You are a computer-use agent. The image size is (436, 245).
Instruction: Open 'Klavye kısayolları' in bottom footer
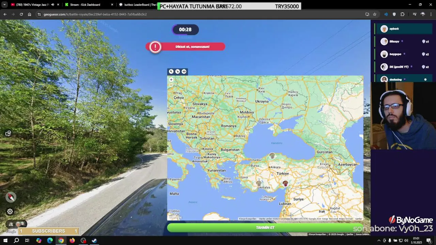click(317, 234)
